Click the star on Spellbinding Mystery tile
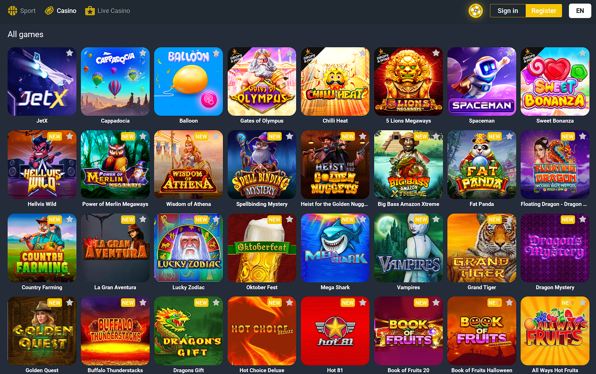This screenshot has height=374, width=596. pyautogui.click(x=289, y=136)
